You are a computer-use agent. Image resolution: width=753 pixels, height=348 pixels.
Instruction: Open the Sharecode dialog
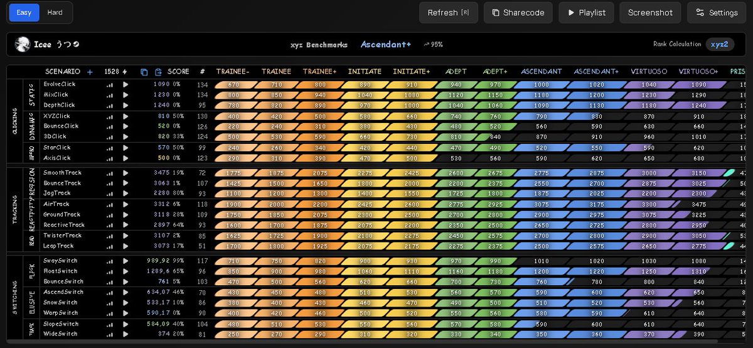click(518, 13)
